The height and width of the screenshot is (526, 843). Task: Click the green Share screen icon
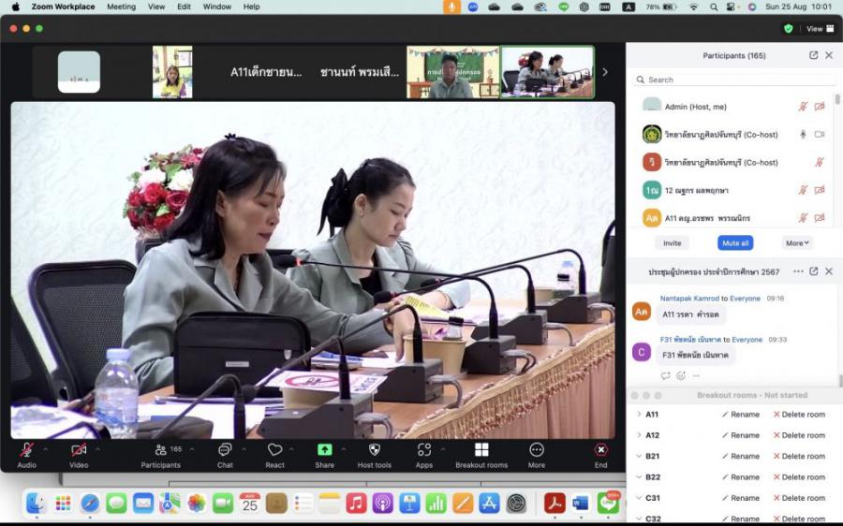(324, 450)
